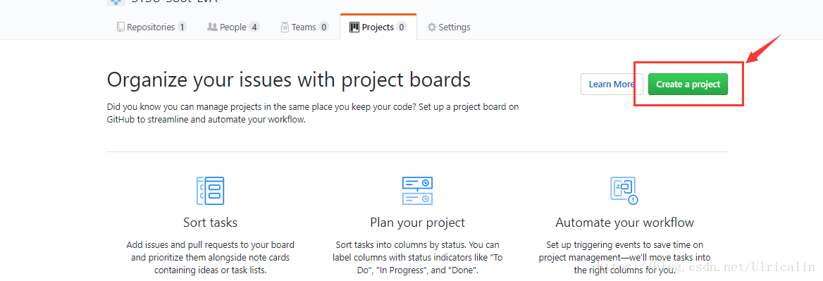Select the Automate your workflow heading text
The image size is (823, 281).
point(624,223)
